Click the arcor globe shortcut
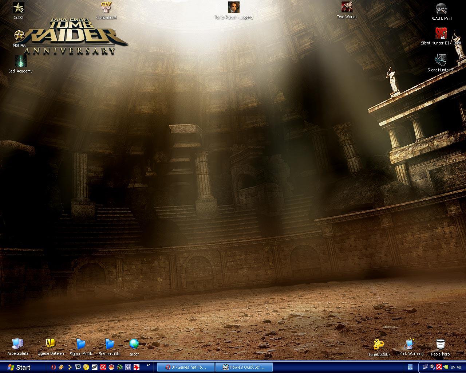This screenshot has width=466, height=373. click(x=134, y=347)
